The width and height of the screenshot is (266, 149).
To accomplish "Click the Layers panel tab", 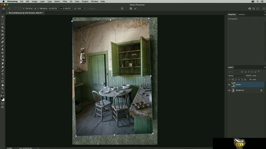I will (230, 67).
